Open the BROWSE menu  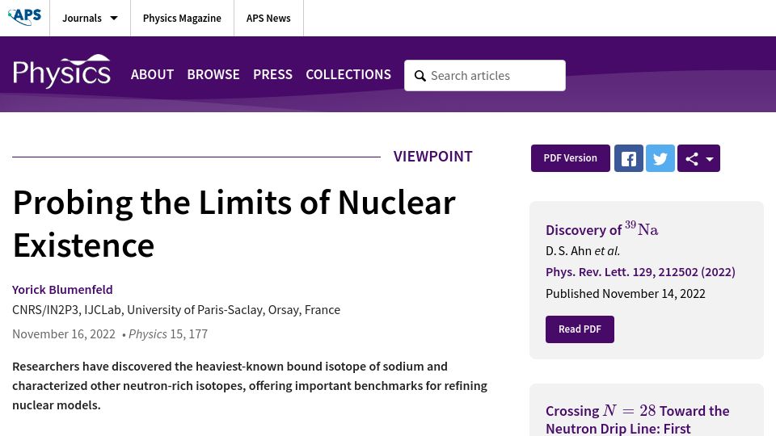click(x=213, y=74)
